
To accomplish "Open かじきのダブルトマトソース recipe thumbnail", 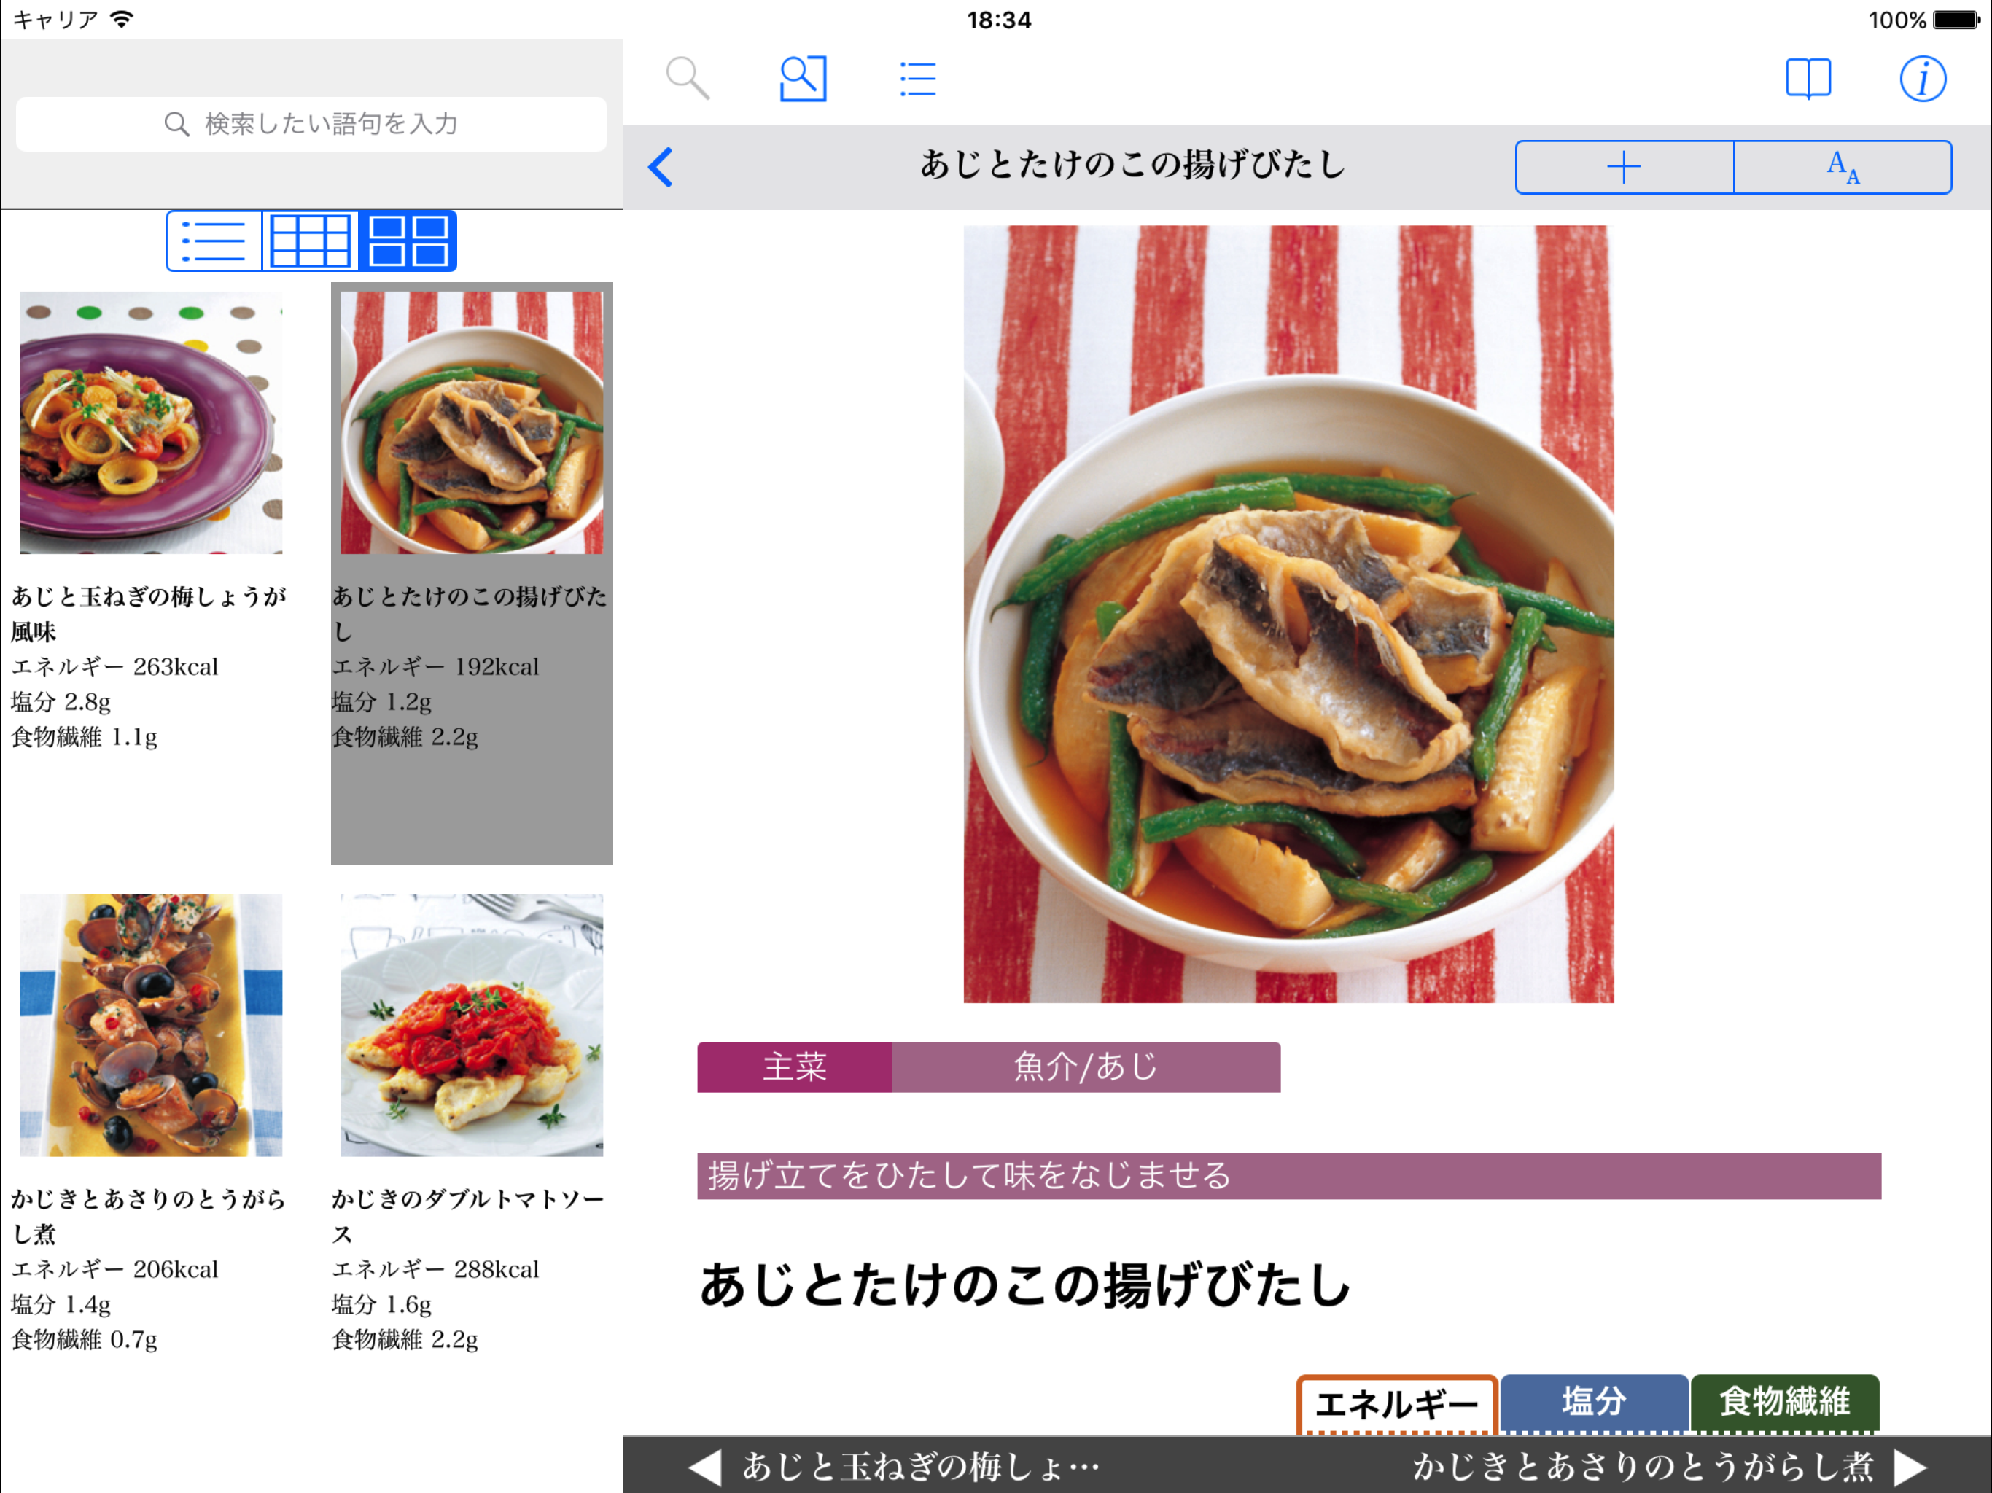I will coord(471,1025).
